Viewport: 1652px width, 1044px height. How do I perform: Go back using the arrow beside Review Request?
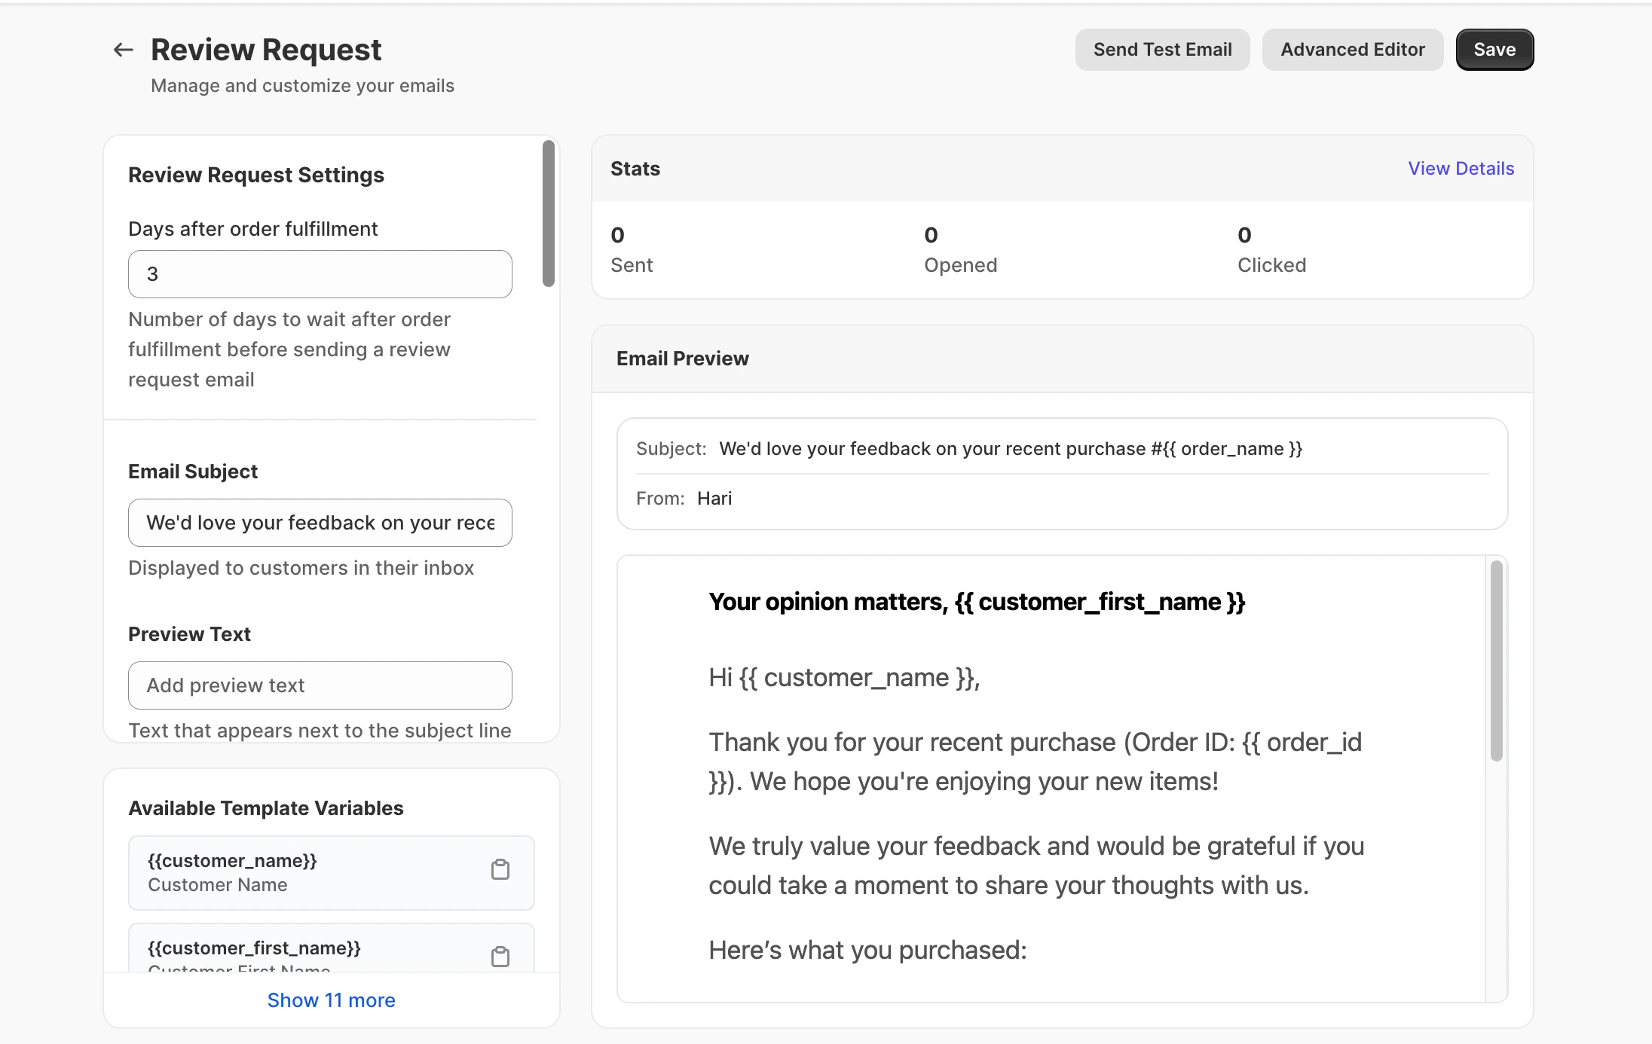click(123, 50)
